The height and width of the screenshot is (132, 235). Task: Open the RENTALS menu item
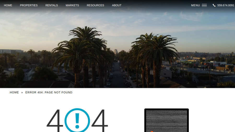pos(51,5)
